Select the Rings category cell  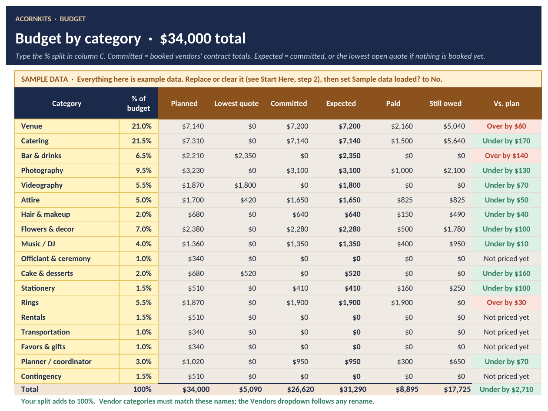point(67,302)
